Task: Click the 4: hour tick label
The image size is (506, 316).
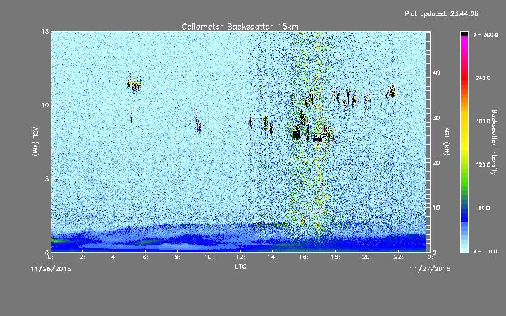Action: 114,257
